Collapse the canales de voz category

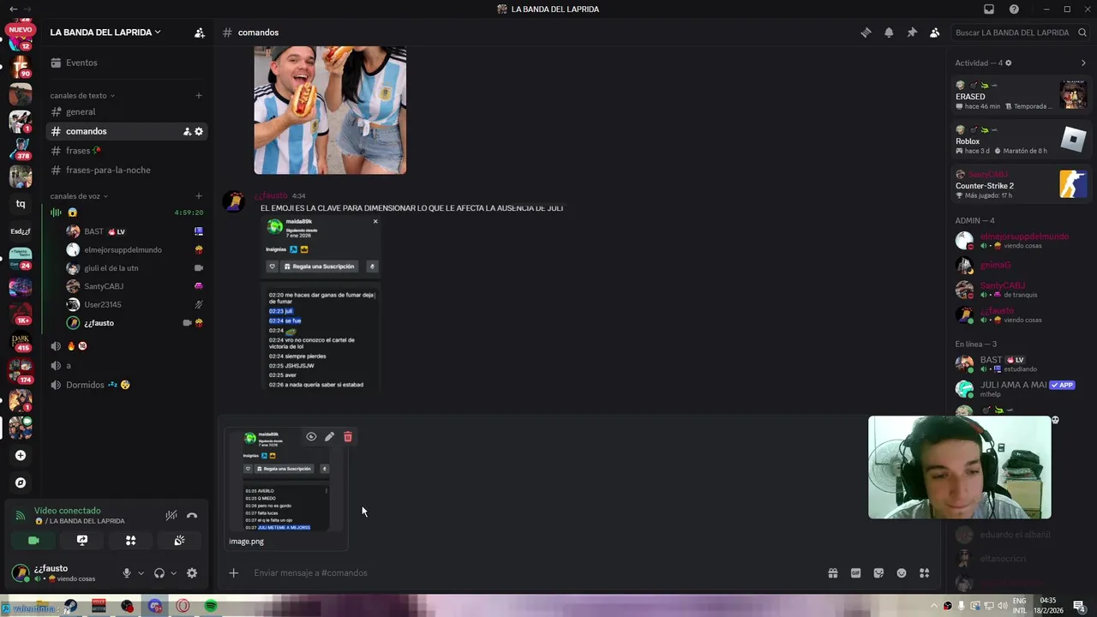click(80, 196)
